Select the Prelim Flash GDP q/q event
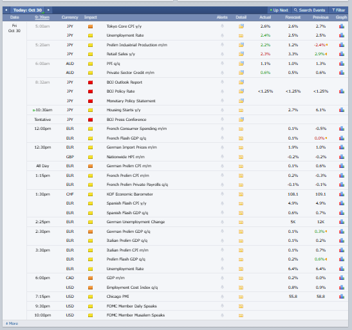 tap(126, 259)
